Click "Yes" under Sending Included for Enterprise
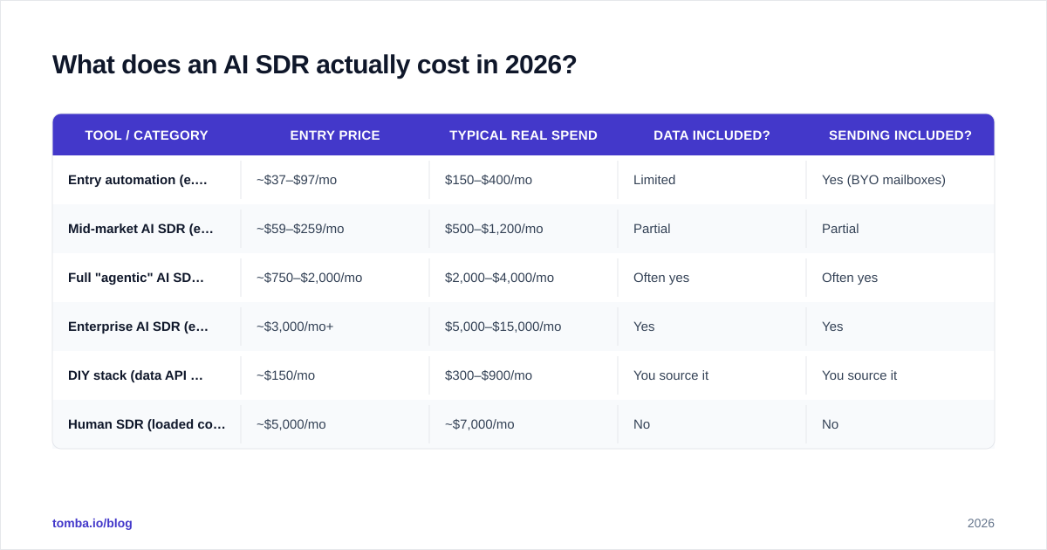1047x550 pixels. click(x=832, y=327)
